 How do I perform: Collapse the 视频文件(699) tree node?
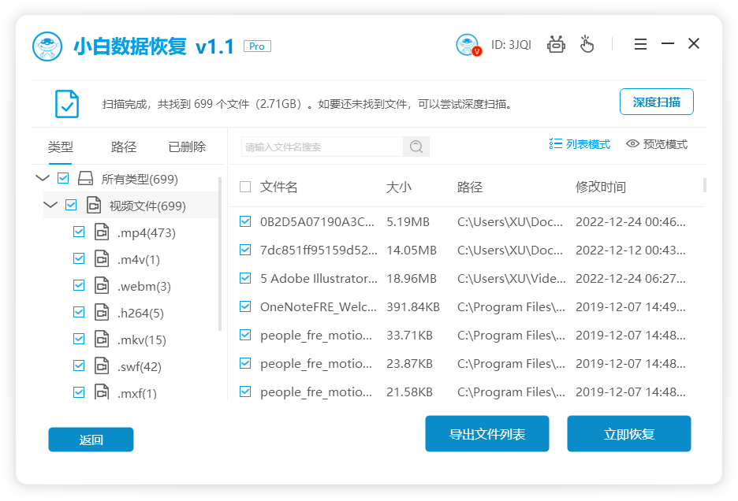pos(50,204)
